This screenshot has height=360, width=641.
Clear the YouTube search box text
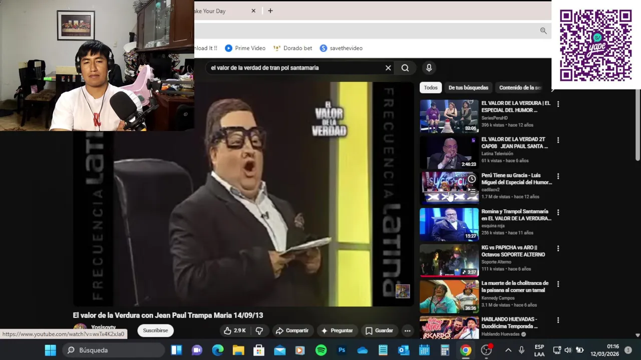[x=388, y=68]
